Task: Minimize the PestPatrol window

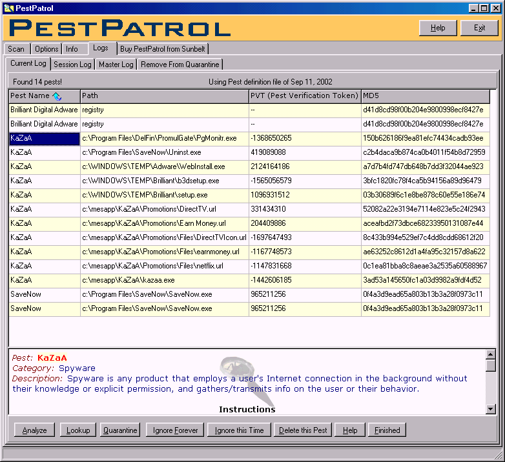Action: coord(473,8)
